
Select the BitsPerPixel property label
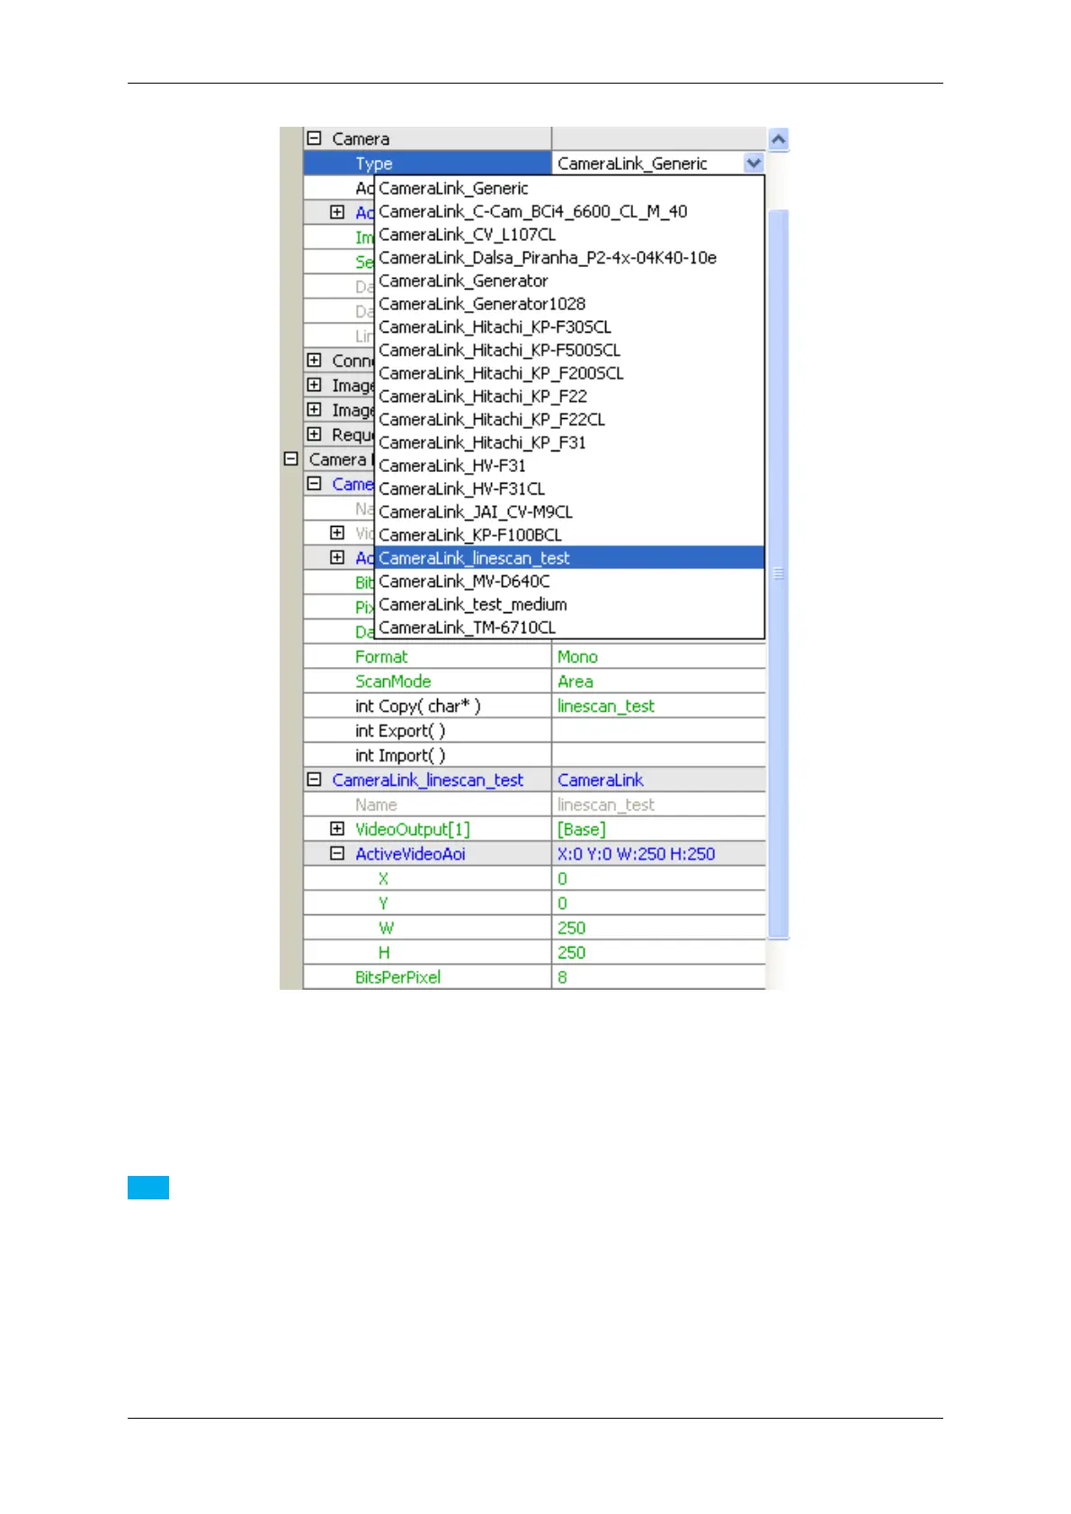[x=397, y=977]
